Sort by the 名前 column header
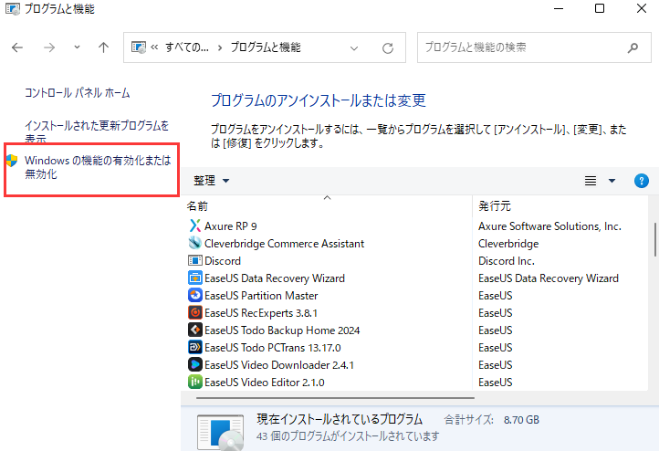This screenshot has height=451, width=659. tap(327, 206)
